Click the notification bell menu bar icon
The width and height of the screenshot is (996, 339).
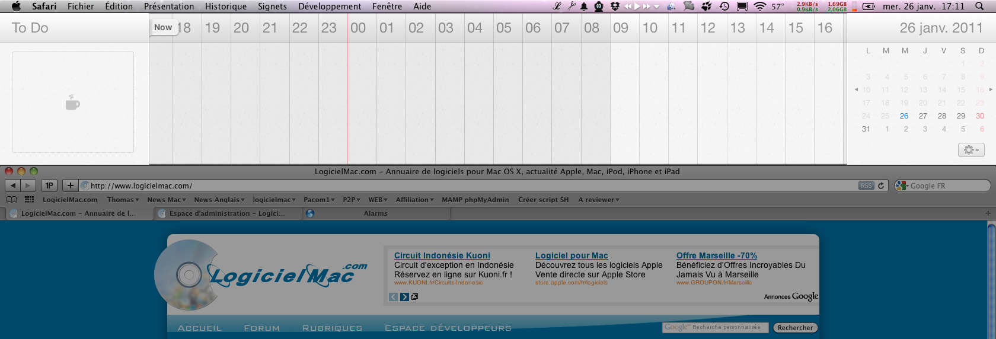point(584,7)
